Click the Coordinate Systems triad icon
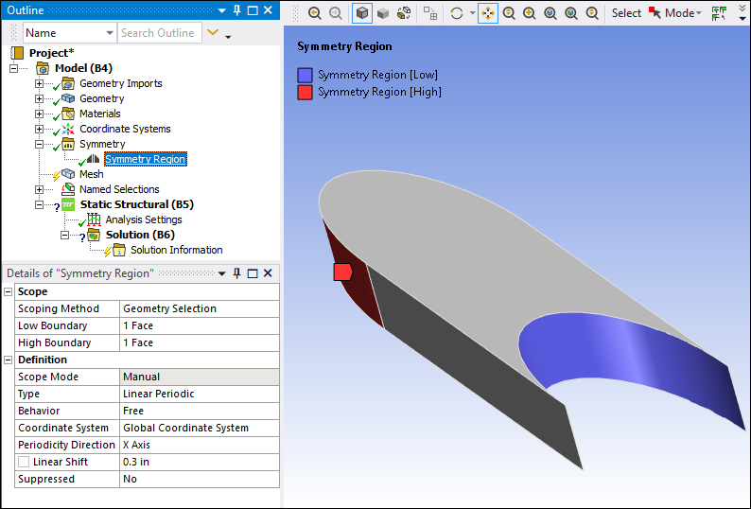 coord(67,129)
